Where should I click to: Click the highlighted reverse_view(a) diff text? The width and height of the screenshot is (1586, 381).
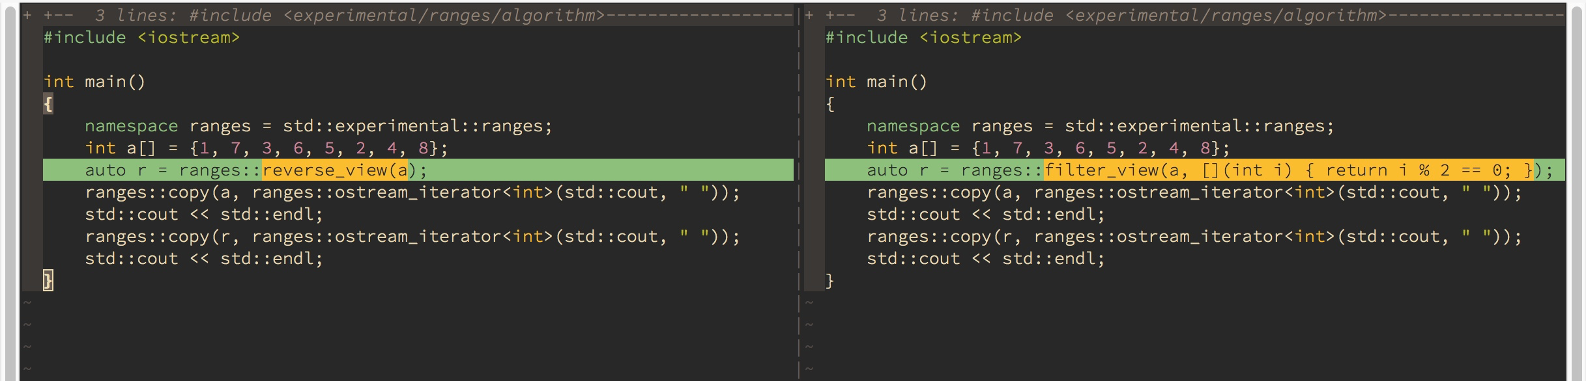point(335,170)
